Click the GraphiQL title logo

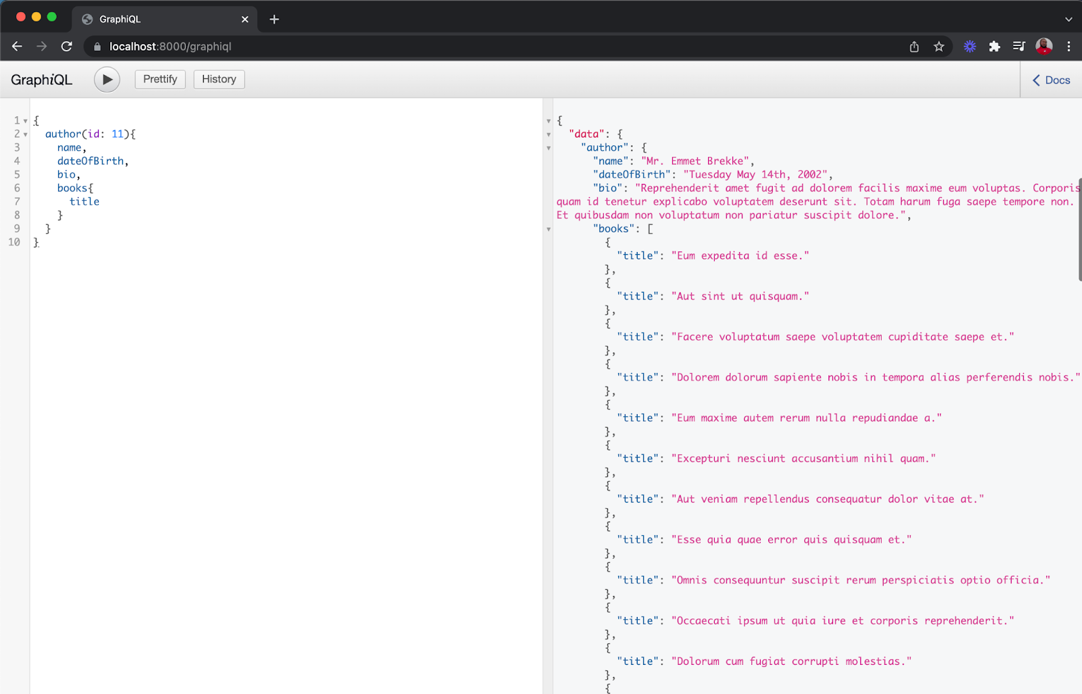41,80
